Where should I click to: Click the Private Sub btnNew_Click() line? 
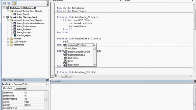(77, 72)
